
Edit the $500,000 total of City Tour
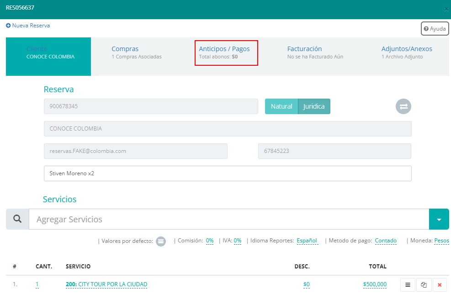pos(375,284)
